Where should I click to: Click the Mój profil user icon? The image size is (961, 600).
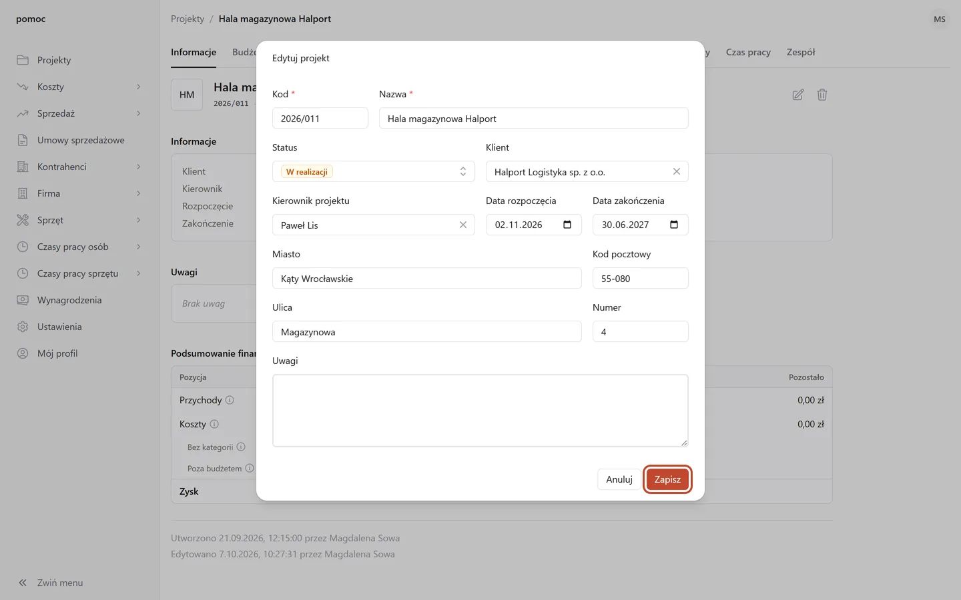coord(23,353)
